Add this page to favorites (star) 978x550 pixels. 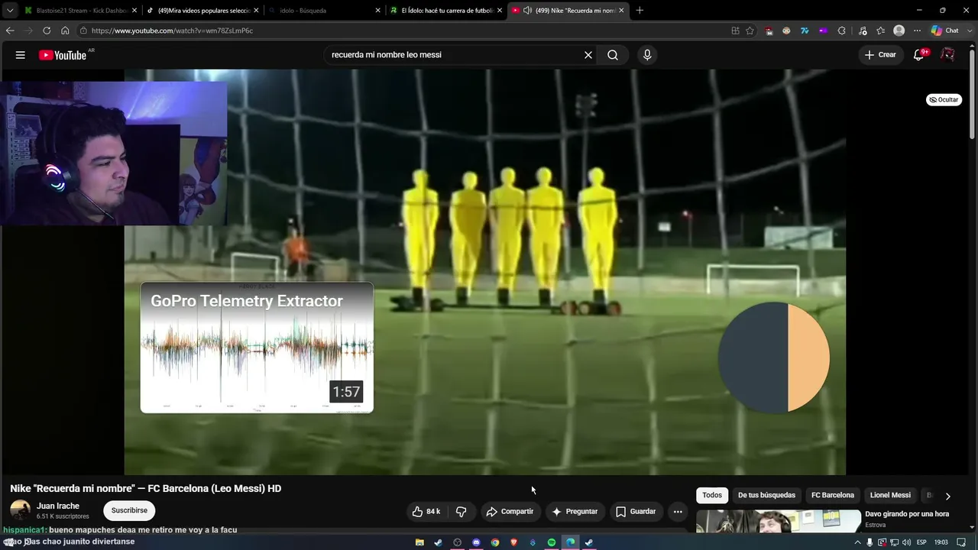point(750,31)
